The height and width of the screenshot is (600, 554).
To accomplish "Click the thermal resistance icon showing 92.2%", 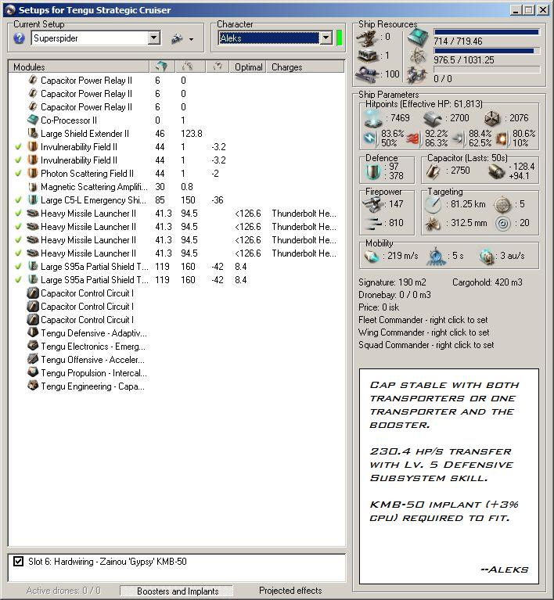I will (x=412, y=138).
